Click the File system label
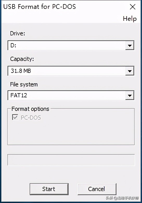This screenshot has width=142, height=203. [24, 85]
